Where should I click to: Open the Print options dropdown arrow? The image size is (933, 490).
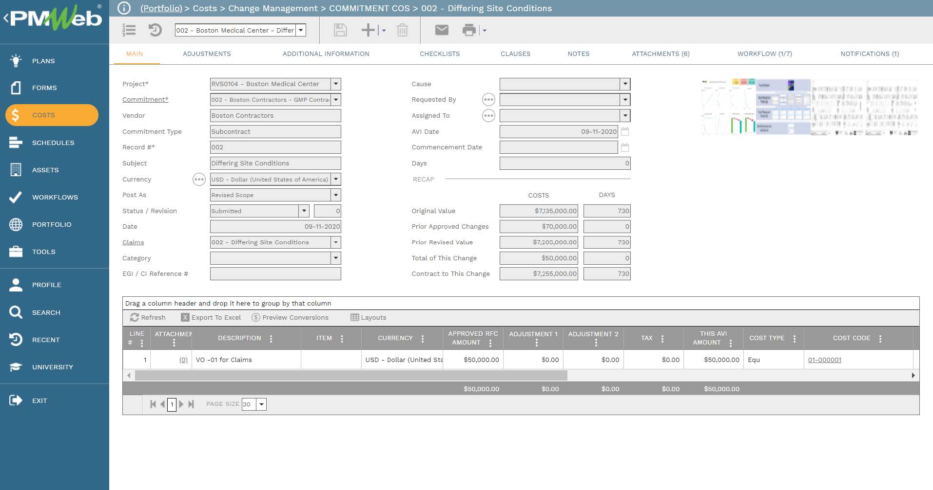[x=484, y=30]
